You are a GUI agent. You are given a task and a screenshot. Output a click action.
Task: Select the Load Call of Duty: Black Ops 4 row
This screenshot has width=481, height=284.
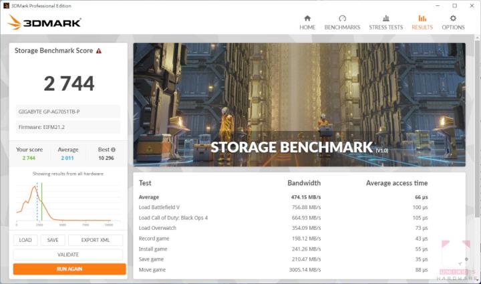283,218
